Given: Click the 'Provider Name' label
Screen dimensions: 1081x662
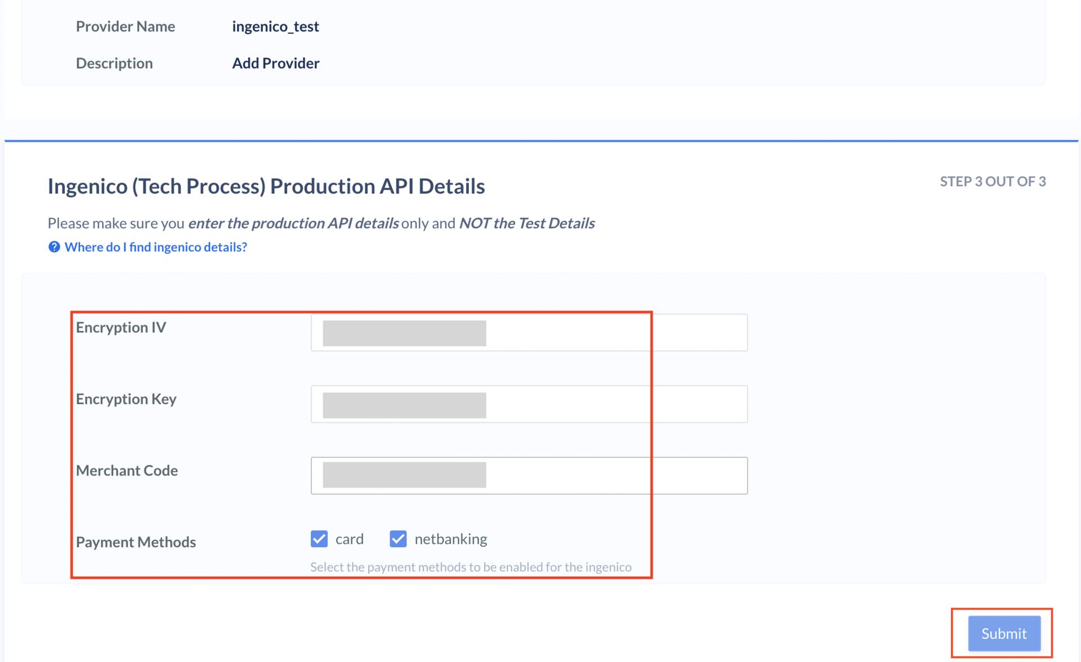Looking at the screenshot, I should tap(126, 26).
